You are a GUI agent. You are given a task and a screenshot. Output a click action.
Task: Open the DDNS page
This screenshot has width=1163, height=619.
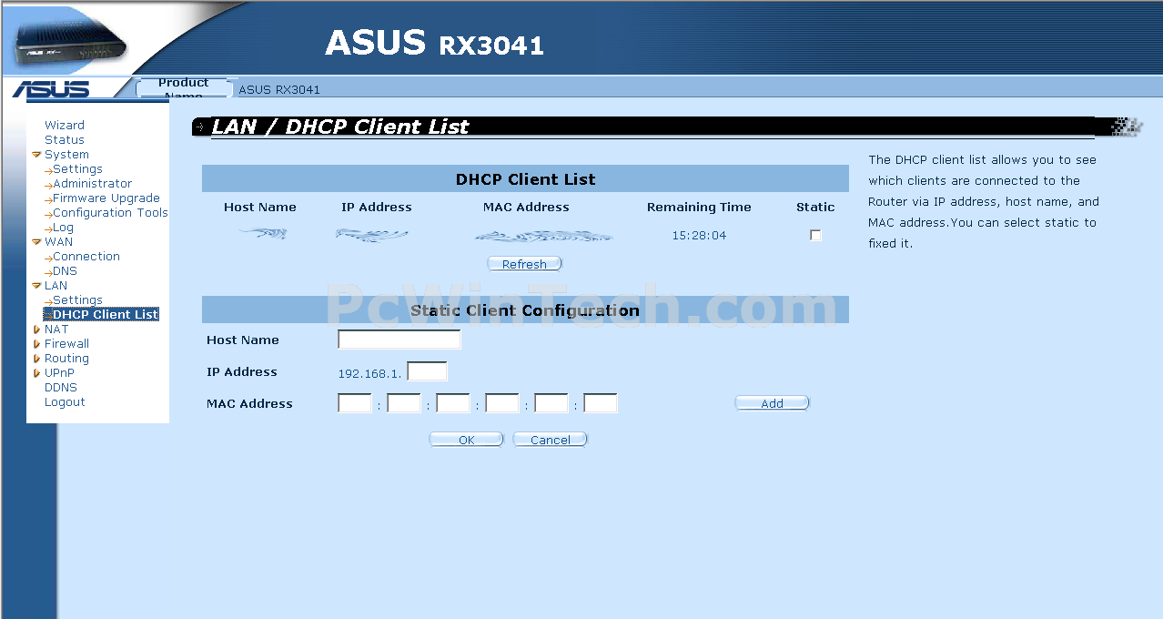pos(61,388)
